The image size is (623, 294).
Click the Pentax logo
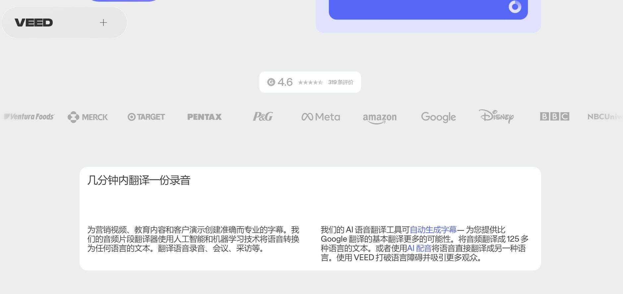tap(205, 117)
